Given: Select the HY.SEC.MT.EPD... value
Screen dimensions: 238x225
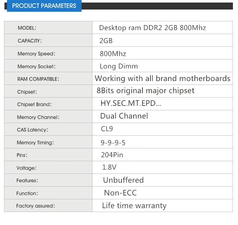Looking at the screenshot, I should pos(131,104).
